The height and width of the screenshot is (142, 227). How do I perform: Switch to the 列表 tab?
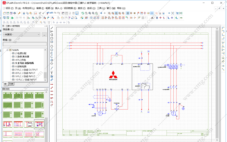[x=11, y=84]
